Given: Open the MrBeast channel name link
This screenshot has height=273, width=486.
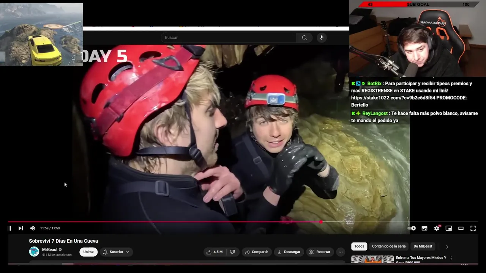Looking at the screenshot, I should click(x=50, y=249).
